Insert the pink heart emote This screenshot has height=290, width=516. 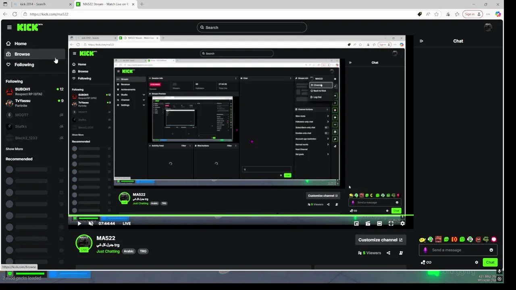point(494,240)
